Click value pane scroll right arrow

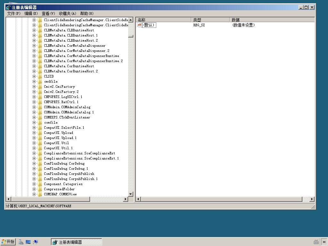(x=312, y=199)
